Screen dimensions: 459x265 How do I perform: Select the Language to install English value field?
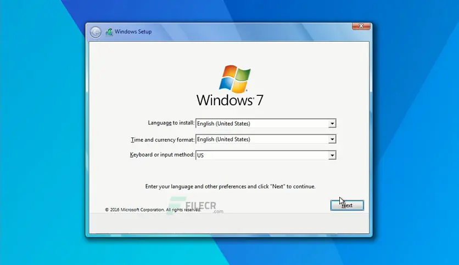[261, 124]
